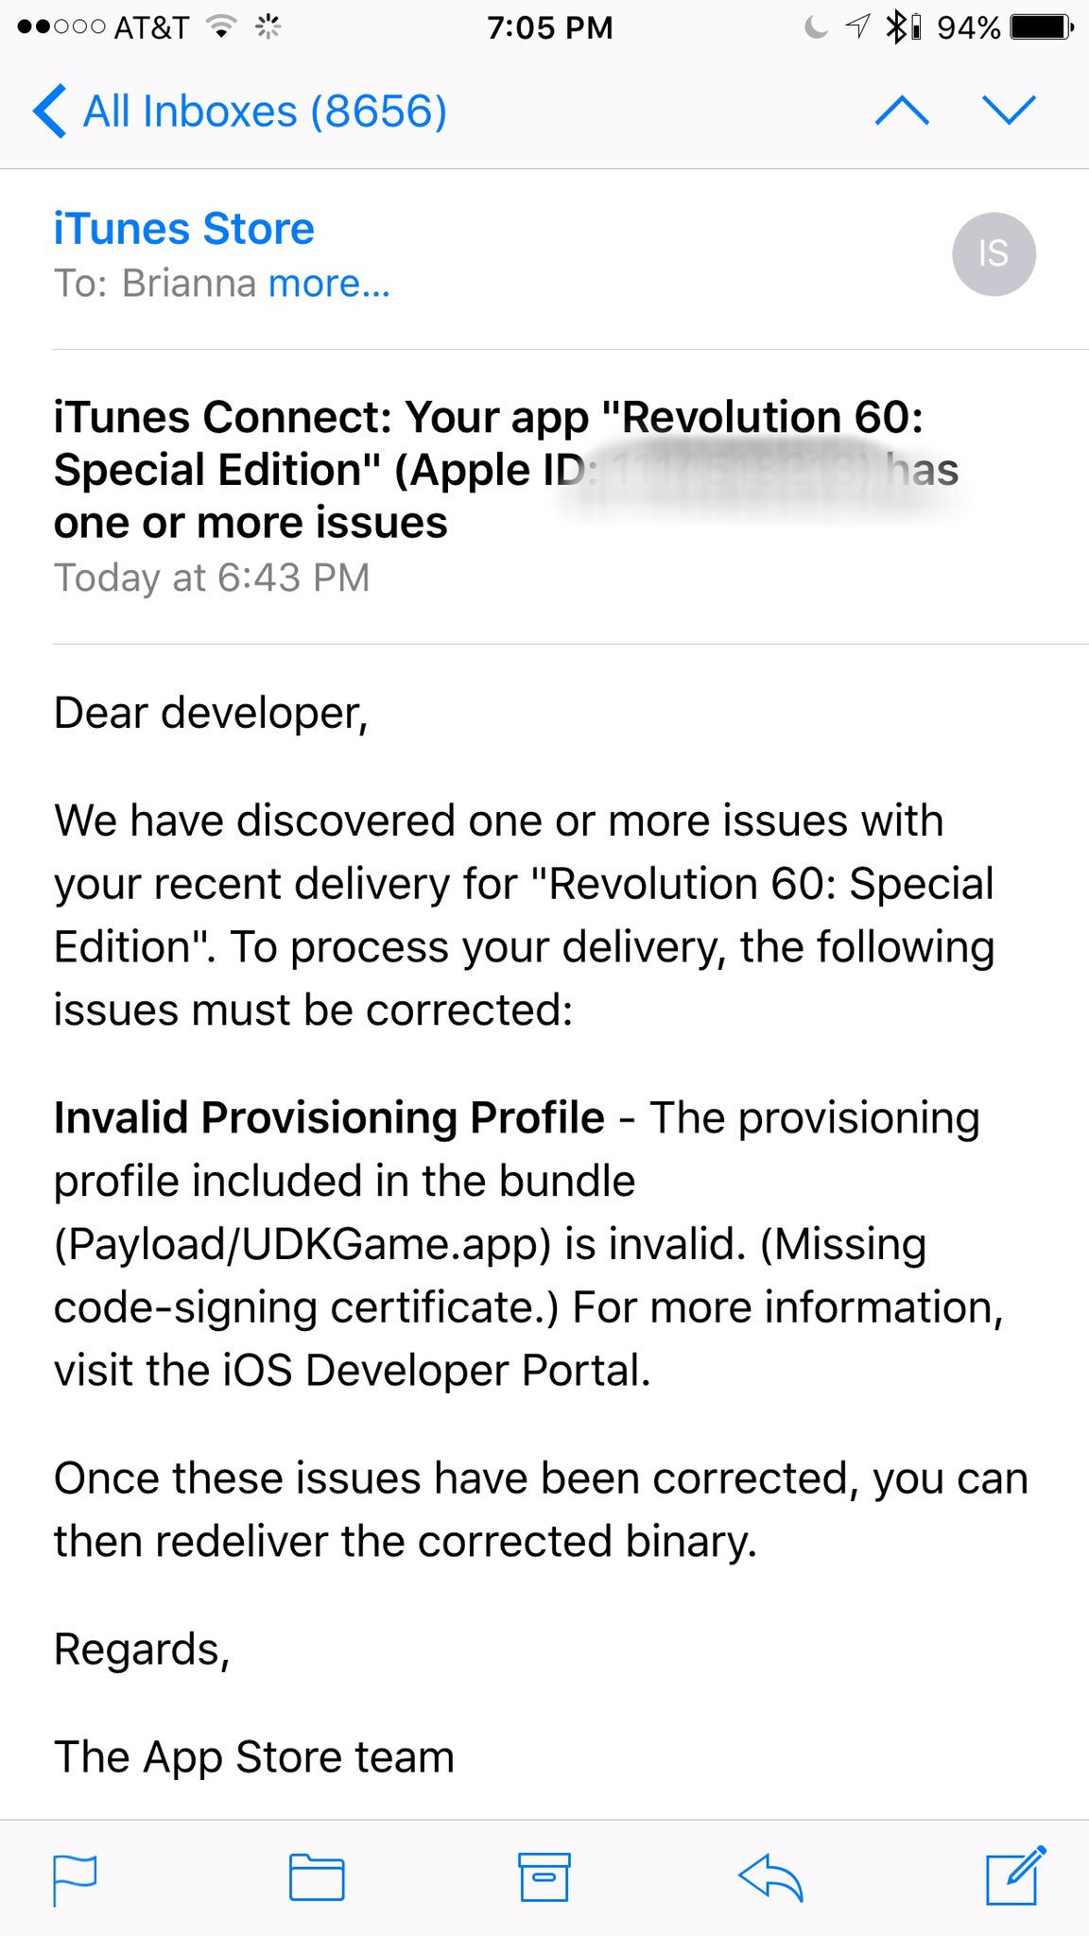Viewport: 1089px width, 1936px height.
Task: Go back to All Inboxes (8656)
Action: pos(240,112)
